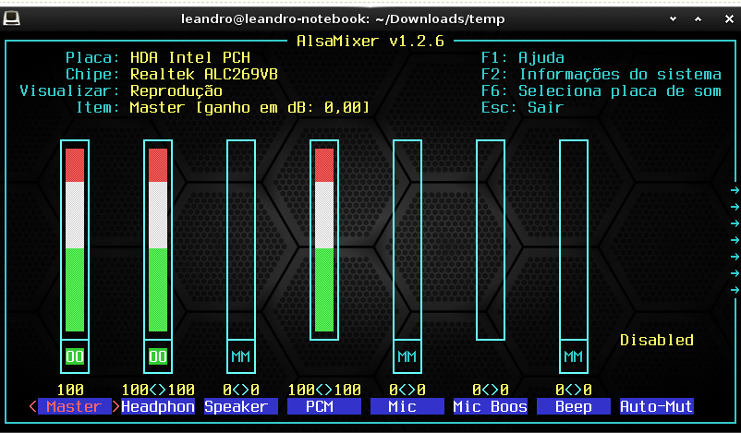The image size is (741, 433).
Task: Click right angle bracket beside Master
Action: [x=115, y=406]
